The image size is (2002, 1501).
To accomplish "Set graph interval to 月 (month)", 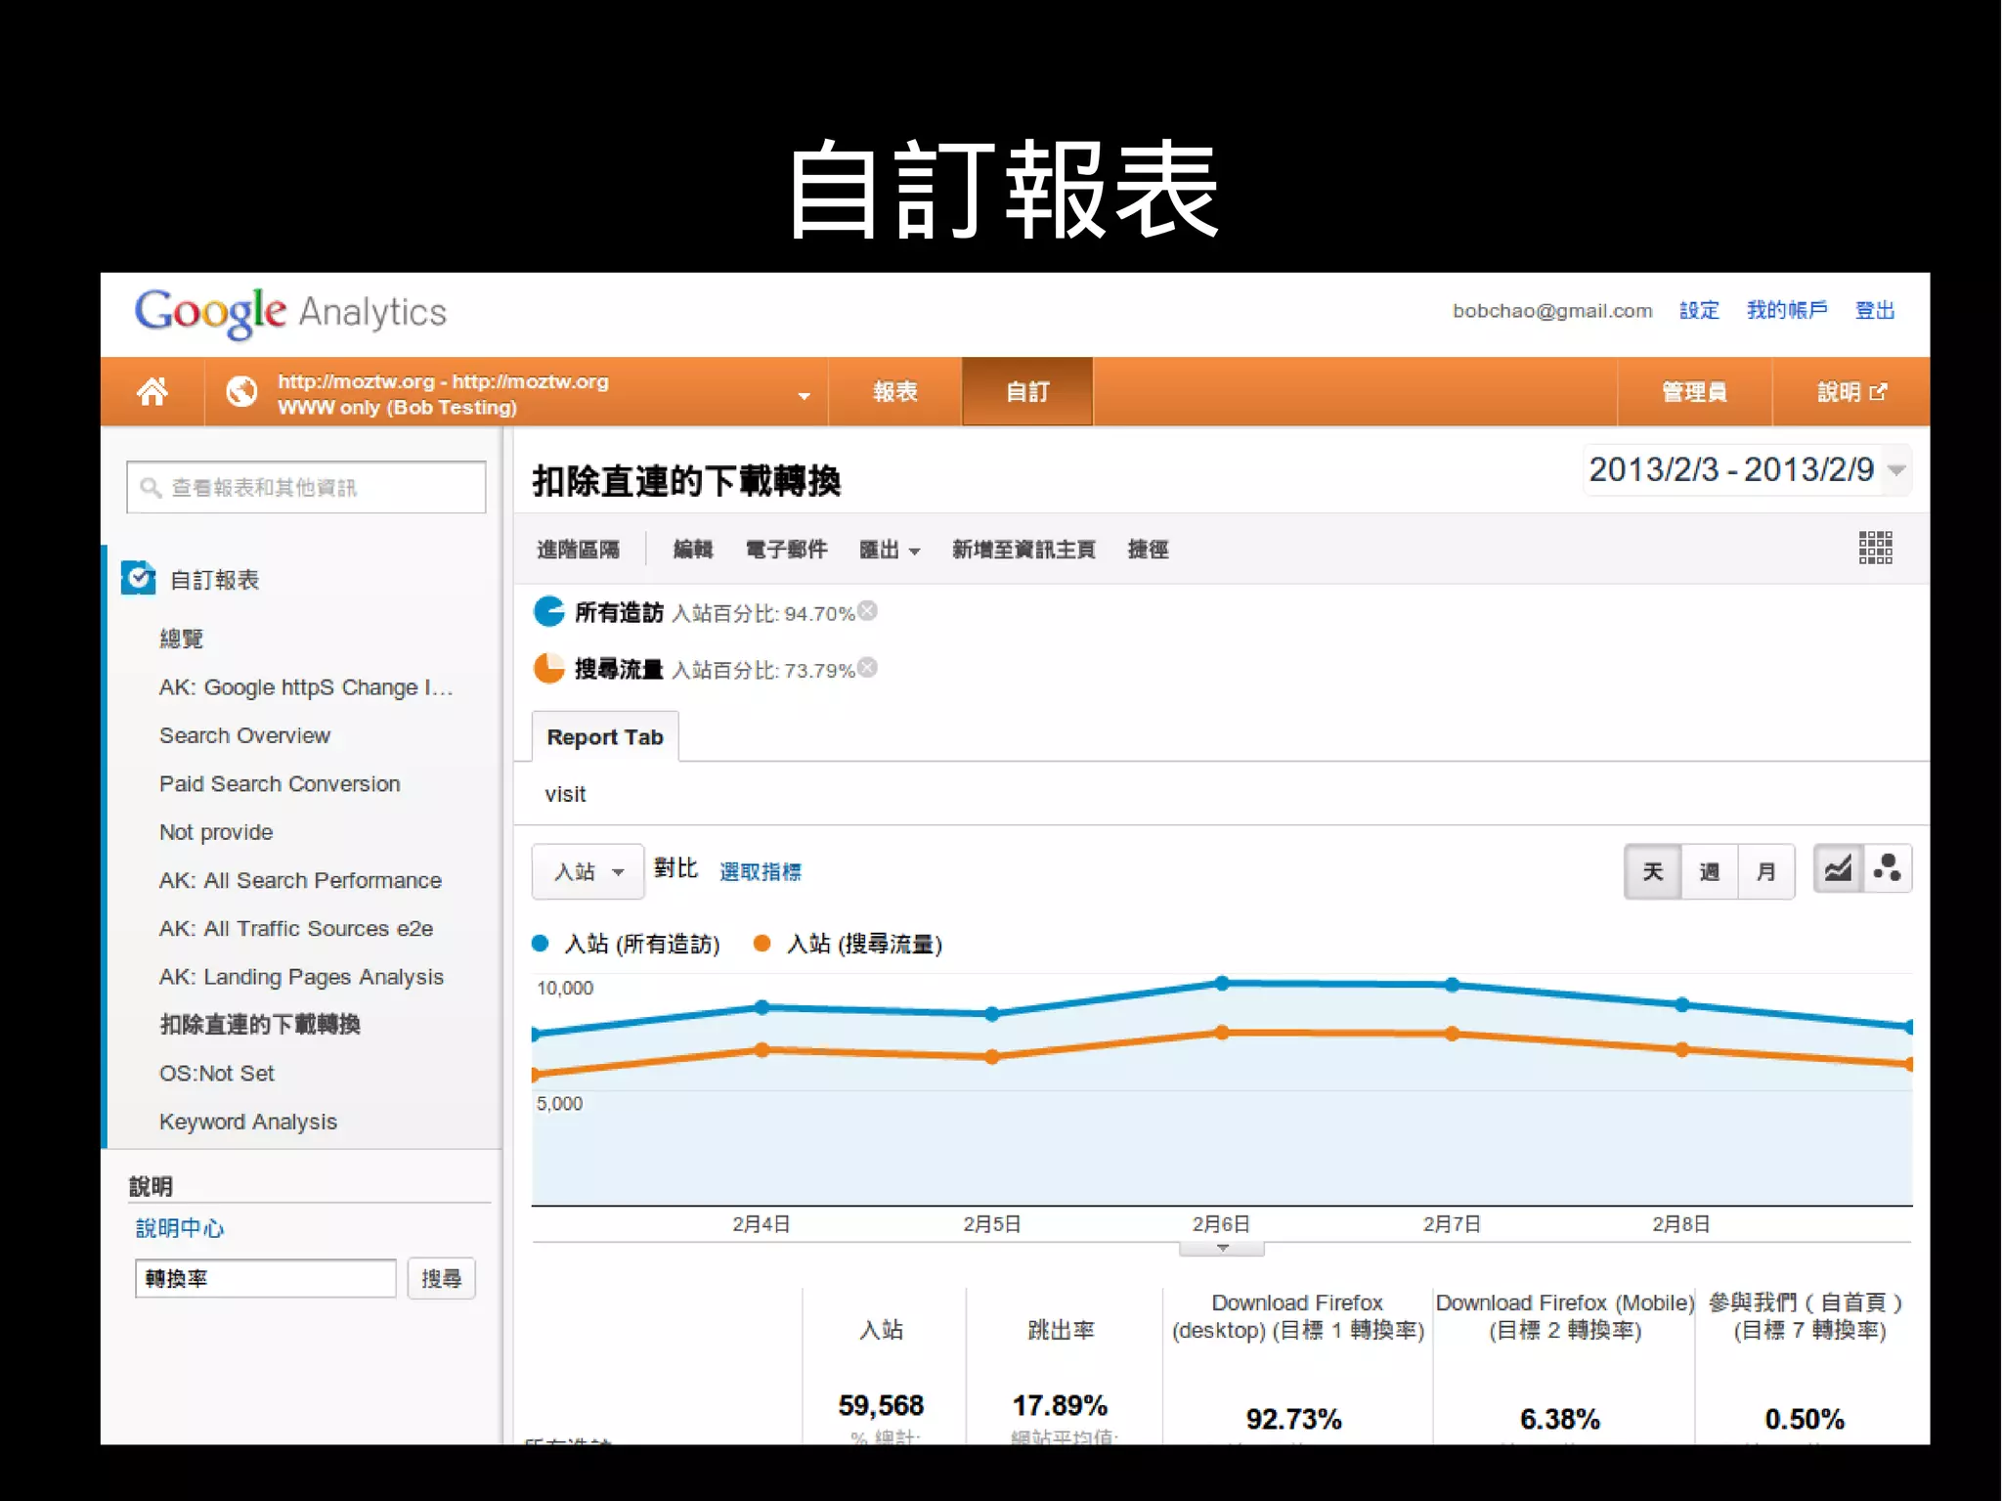I will pos(1765,871).
